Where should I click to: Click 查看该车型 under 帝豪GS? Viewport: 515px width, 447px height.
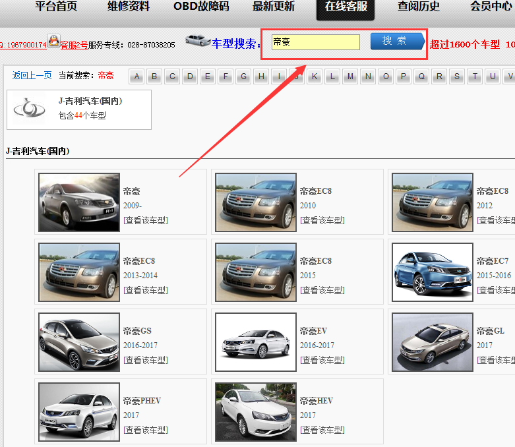(x=146, y=360)
